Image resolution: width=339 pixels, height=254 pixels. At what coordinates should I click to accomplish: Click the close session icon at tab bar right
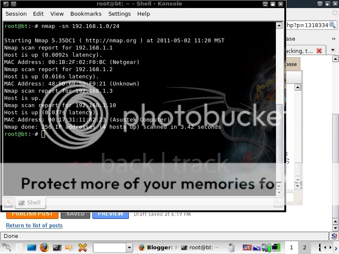click(278, 203)
